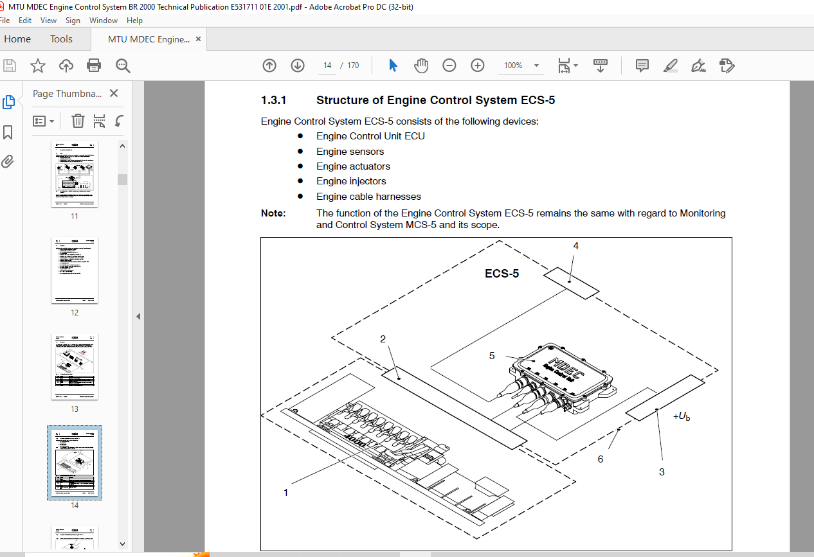The image size is (814, 557).
Task: Click the scrolling page display icon
Action: [x=601, y=66]
